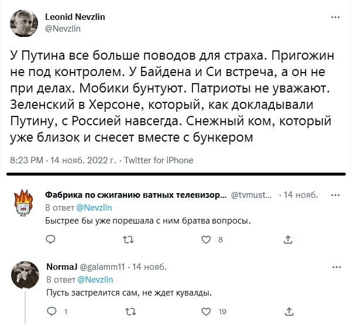This screenshot has width=351, height=326.
Task: Open the more options menu on Nevzlin's tweet
Action: [x=335, y=18]
